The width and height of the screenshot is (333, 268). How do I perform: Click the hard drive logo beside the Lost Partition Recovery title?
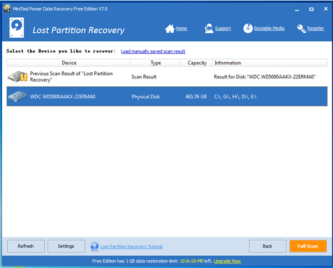pyautogui.click(x=17, y=28)
